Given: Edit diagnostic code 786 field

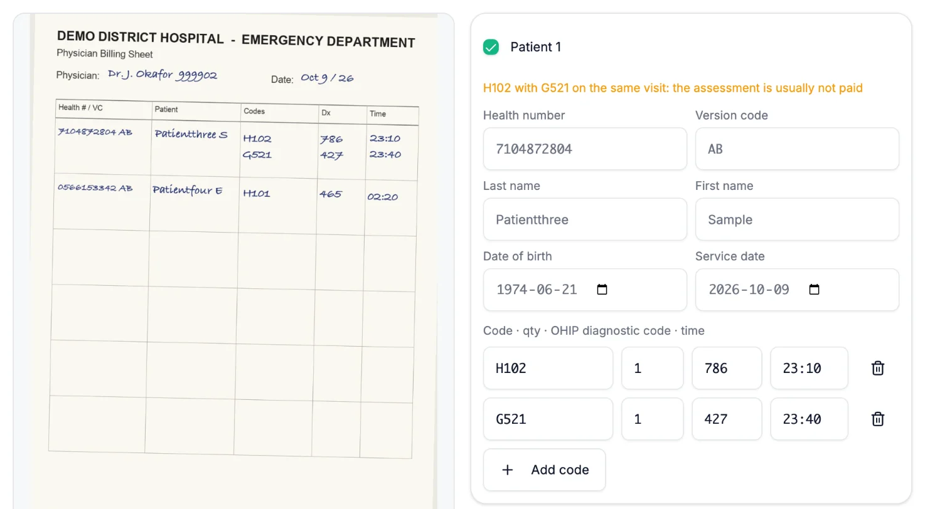Looking at the screenshot, I should click(x=727, y=368).
